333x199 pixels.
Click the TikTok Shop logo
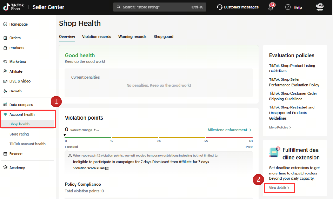coord(12,7)
